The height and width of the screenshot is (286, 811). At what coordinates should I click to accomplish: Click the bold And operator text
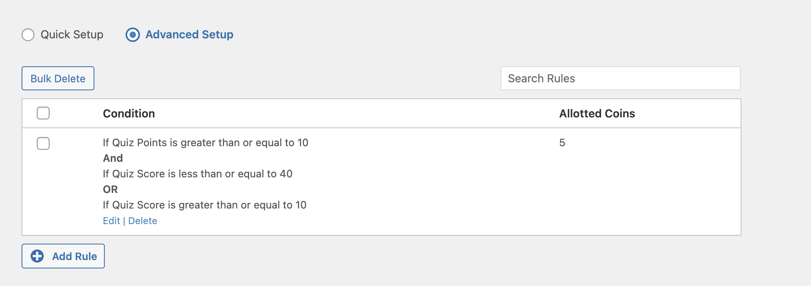coord(113,158)
